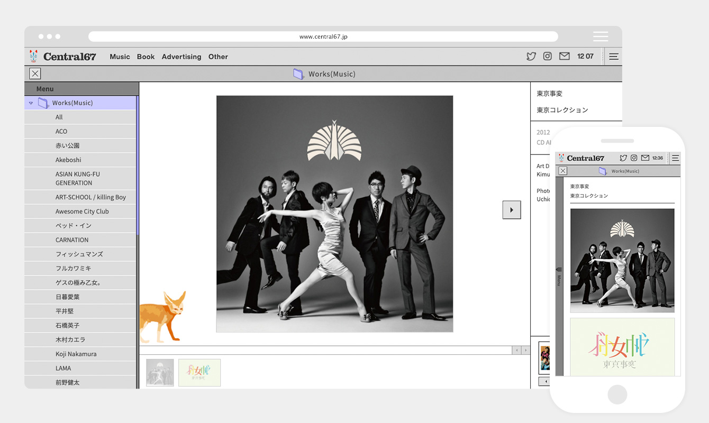The image size is (709, 423).
Task: Click the left arrow of the horizontal scrollbar
Action: click(x=516, y=350)
